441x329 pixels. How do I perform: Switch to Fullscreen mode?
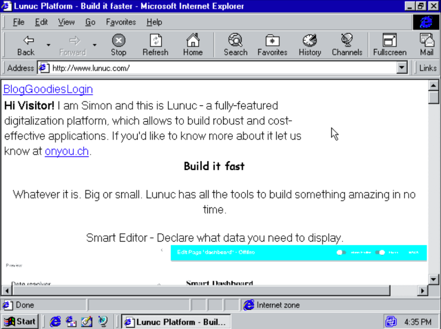pyautogui.click(x=389, y=45)
